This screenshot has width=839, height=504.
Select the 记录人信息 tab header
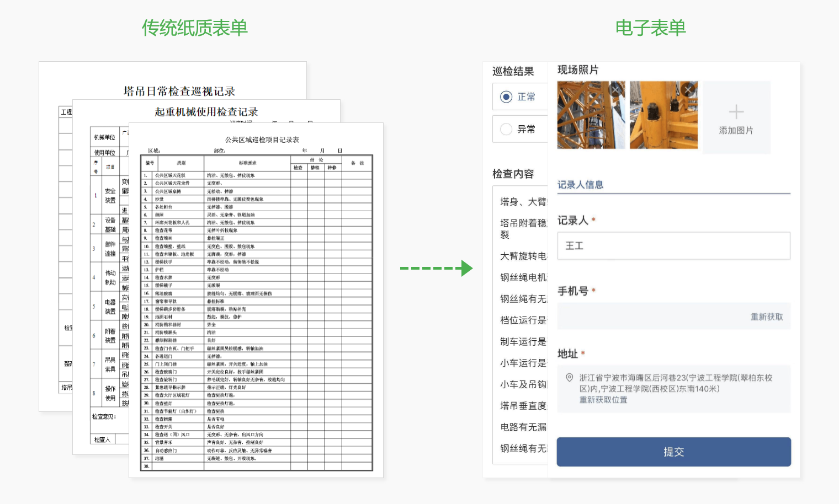[x=580, y=185]
